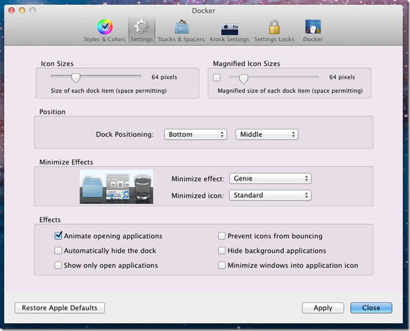This screenshot has width=410, height=331.
Task: Expand the Middle alignment dropdown
Action: tap(267, 134)
